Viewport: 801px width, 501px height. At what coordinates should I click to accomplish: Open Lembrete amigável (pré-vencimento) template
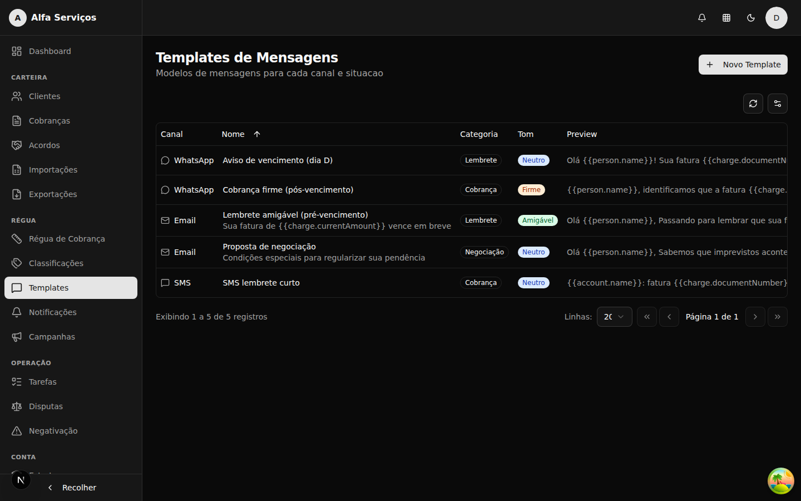coord(295,215)
